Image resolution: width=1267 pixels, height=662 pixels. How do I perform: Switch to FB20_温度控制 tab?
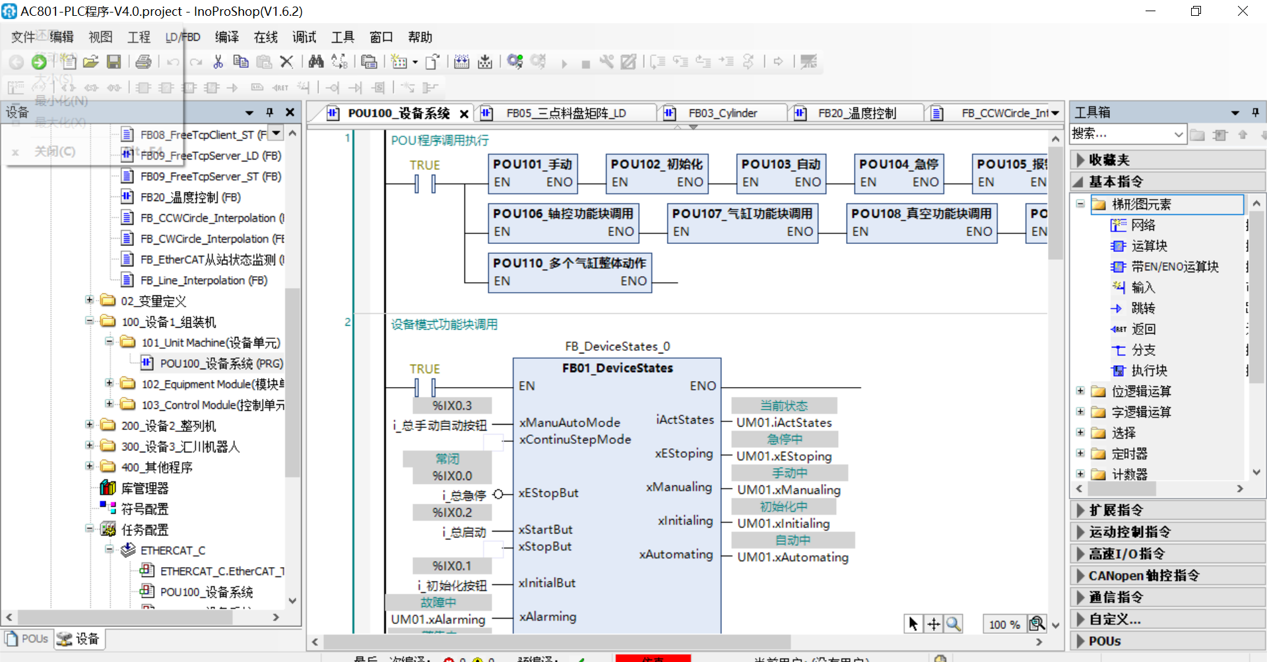coord(857,113)
